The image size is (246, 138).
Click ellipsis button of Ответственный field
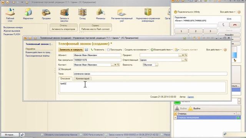point(183,60)
